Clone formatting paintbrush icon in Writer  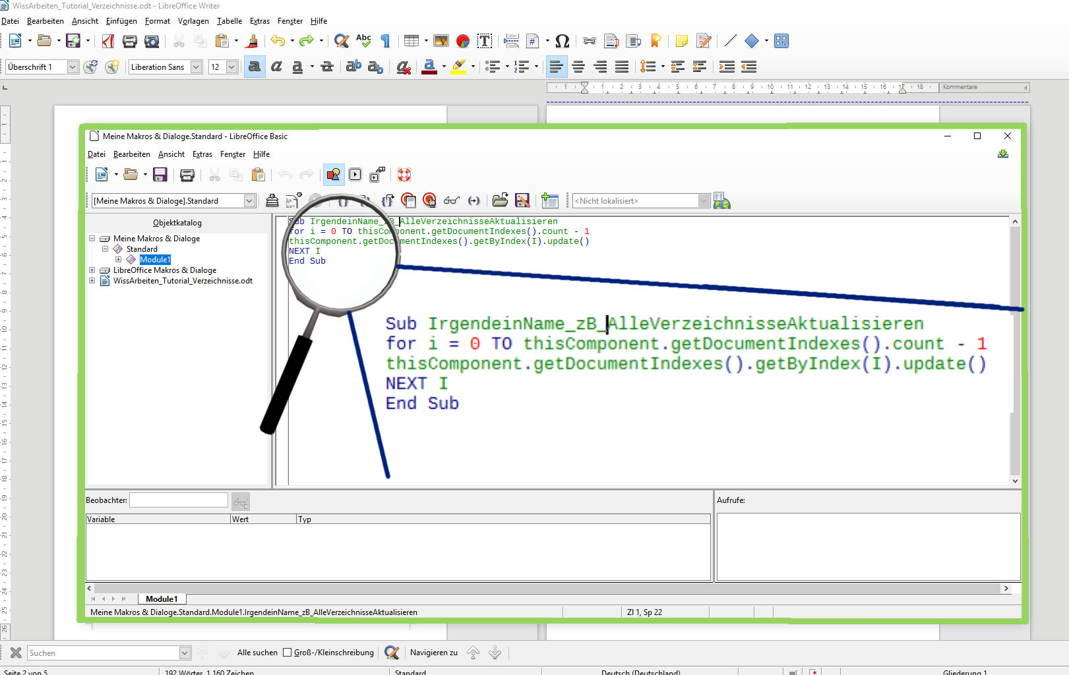click(x=251, y=41)
